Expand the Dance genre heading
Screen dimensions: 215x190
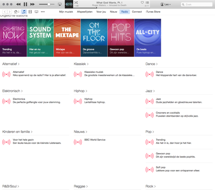pos(151,64)
